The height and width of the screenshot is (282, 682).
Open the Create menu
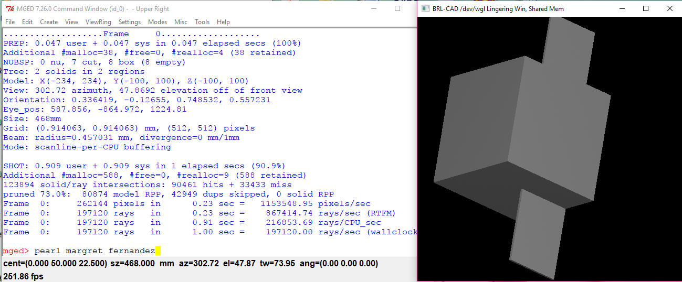tap(49, 22)
